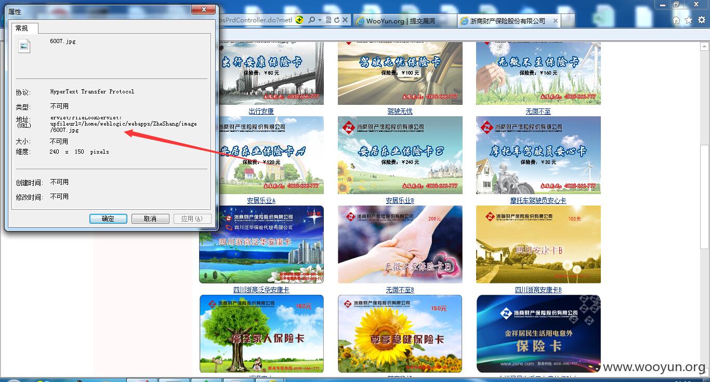The width and height of the screenshot is (710, 382).
Task: Click the 驾驶无忧保险卡 card image
Action: pos(400,73)
